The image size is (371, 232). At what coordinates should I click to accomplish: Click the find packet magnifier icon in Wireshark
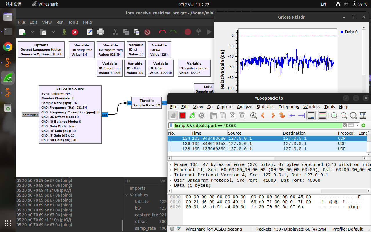click(254, 115)
